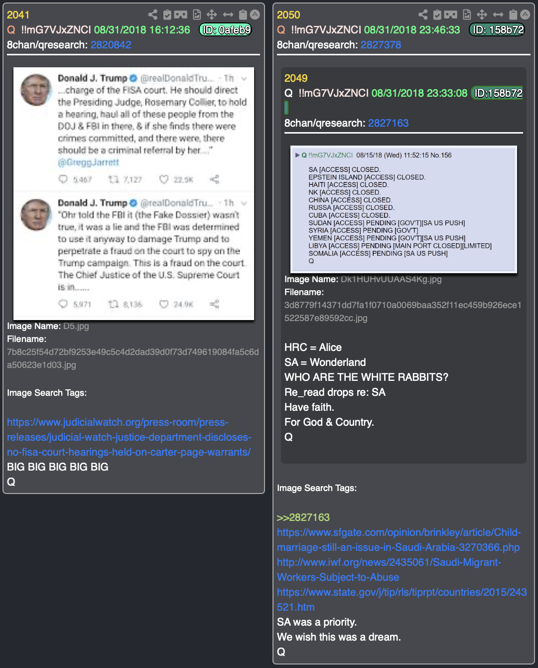Open the VR goggles view for post 2041
The width and height of the screenshot is (538, 668).
click(x=181, y=14)
